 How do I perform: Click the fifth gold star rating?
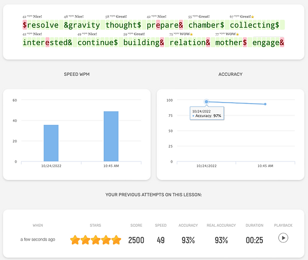point(117,239)
